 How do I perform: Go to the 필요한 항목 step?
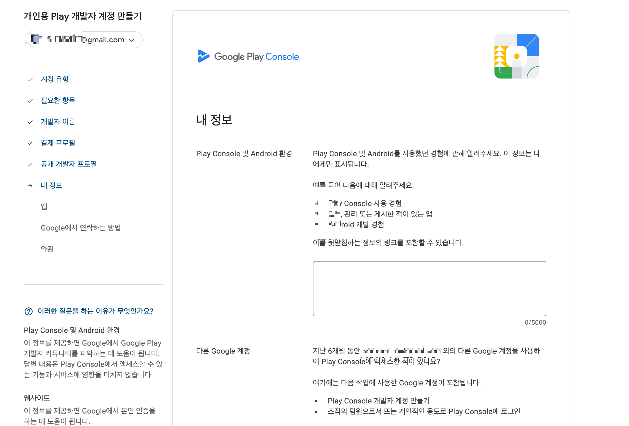pos(58,101)
